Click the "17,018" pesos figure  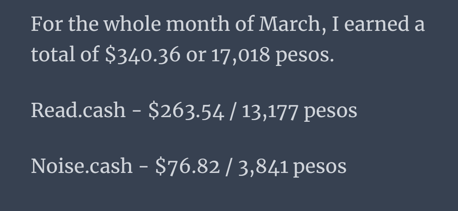point(241,55)
